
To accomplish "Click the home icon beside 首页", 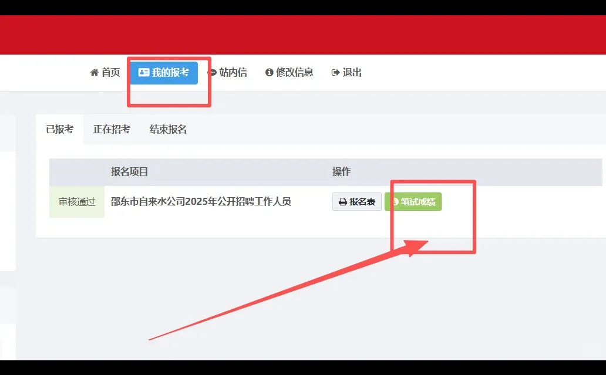I will tap(94, 72).
